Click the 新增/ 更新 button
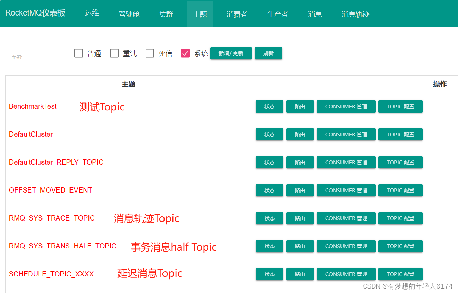Viewport: 458px width, 293px height. point(231,53)
